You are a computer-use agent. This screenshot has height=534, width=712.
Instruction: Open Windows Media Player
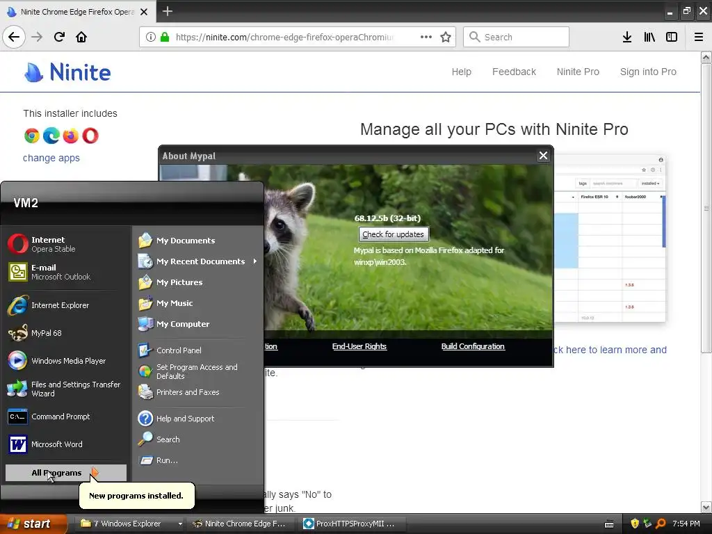[x=66, y=361]
